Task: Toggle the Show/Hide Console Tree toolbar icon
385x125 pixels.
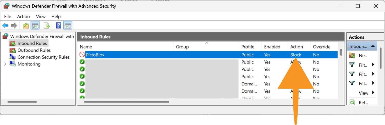Action: [x=35, y=26]
